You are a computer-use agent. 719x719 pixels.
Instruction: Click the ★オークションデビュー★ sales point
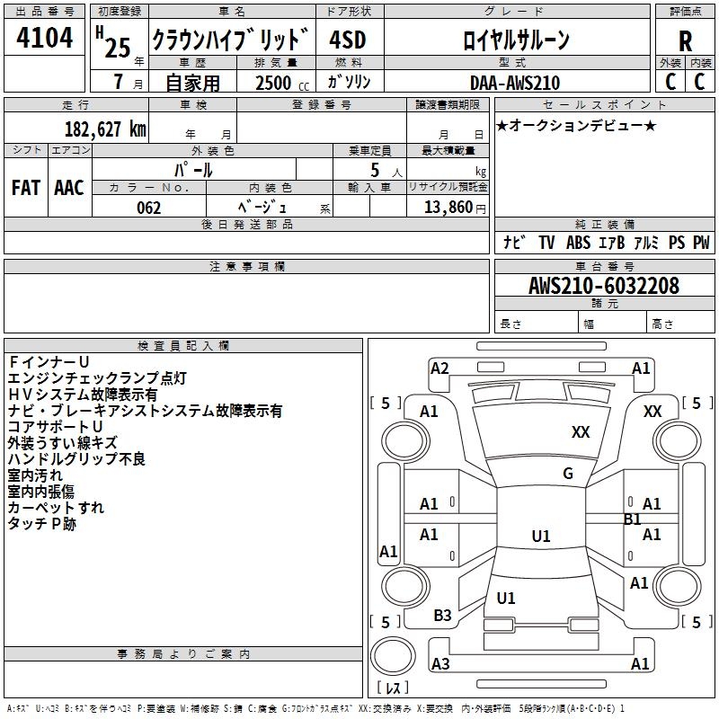pos(576,125)
